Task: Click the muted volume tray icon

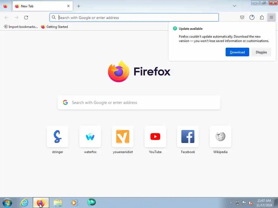Action: tap(251, 203)
